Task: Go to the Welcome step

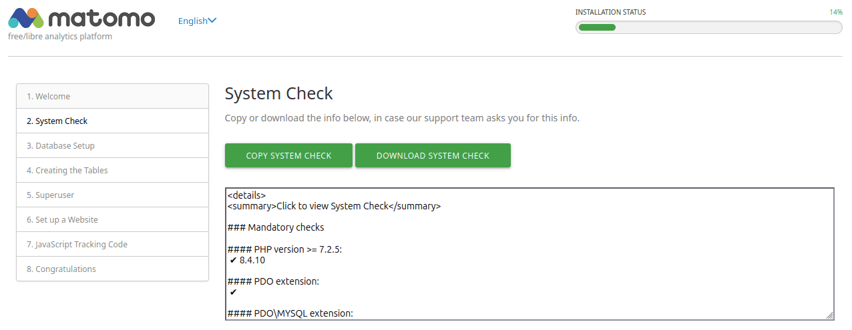Action: tap(48, 96)
